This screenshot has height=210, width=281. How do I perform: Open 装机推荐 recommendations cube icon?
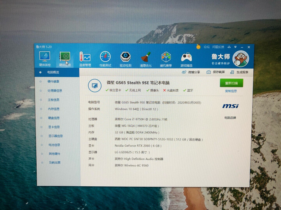(166, 59)
